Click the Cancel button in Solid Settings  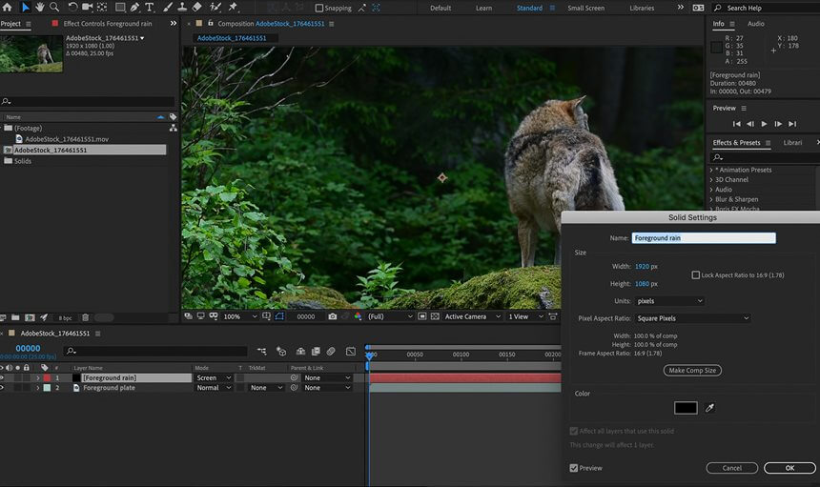point(732,468)
